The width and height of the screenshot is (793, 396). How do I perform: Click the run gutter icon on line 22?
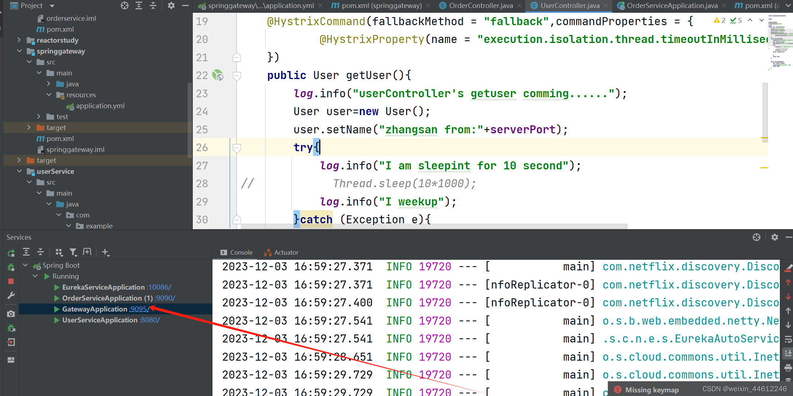pyautogui.click(x=218, y=75)
